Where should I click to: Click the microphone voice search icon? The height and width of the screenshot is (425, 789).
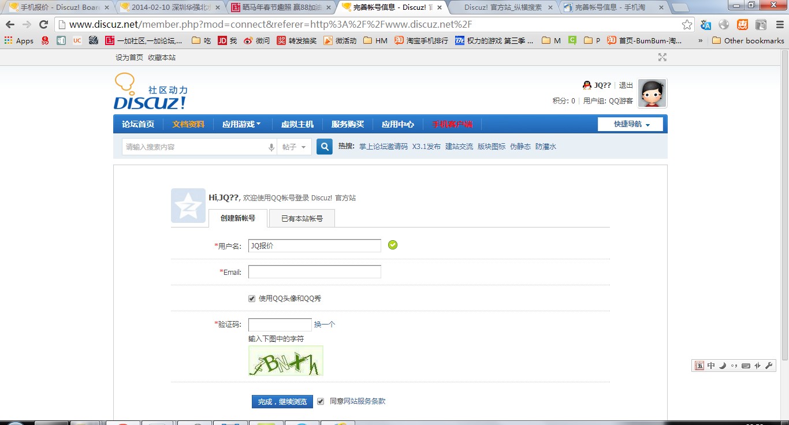point(271,147)
